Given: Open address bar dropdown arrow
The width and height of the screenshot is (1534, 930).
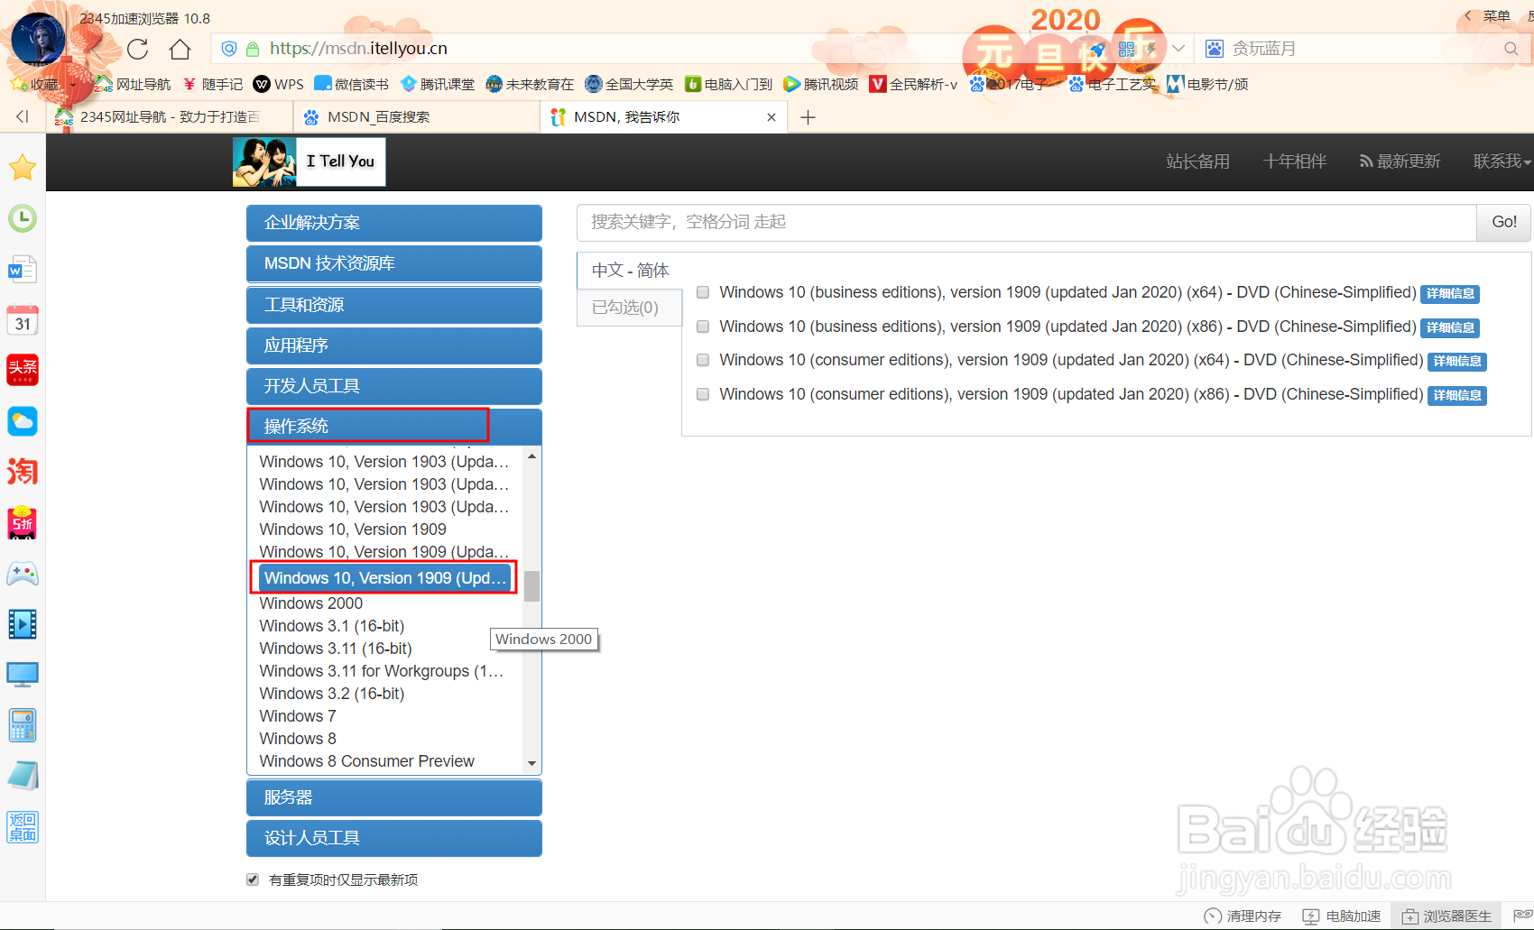Looking at the screenshot, I should [1178, 49].
